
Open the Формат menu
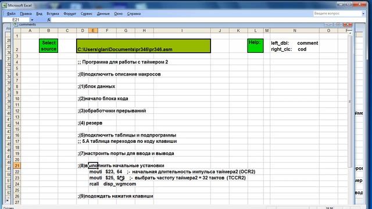pyautogui.click(x=70, y=14)
